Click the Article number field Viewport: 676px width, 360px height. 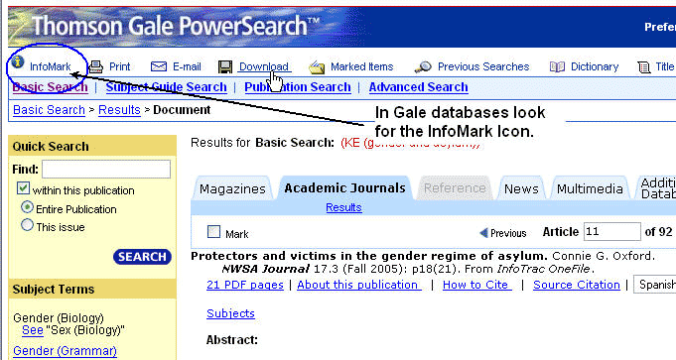[612, 232]
